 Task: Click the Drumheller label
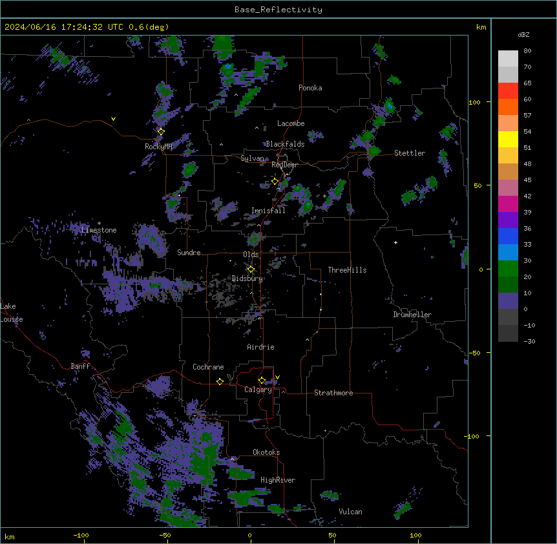(x=412, y=315)
